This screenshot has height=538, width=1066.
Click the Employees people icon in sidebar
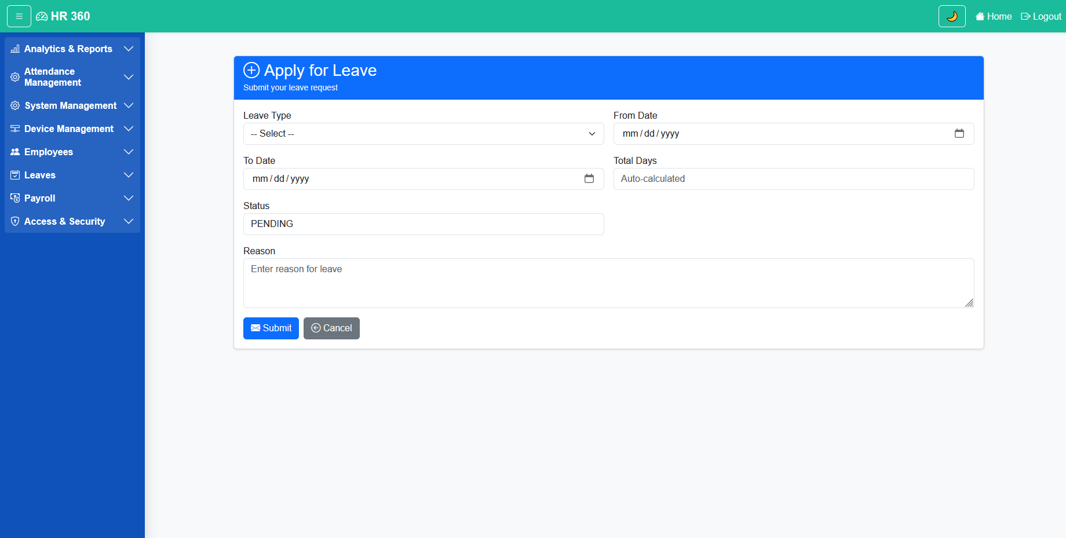[x=15, y=152]
